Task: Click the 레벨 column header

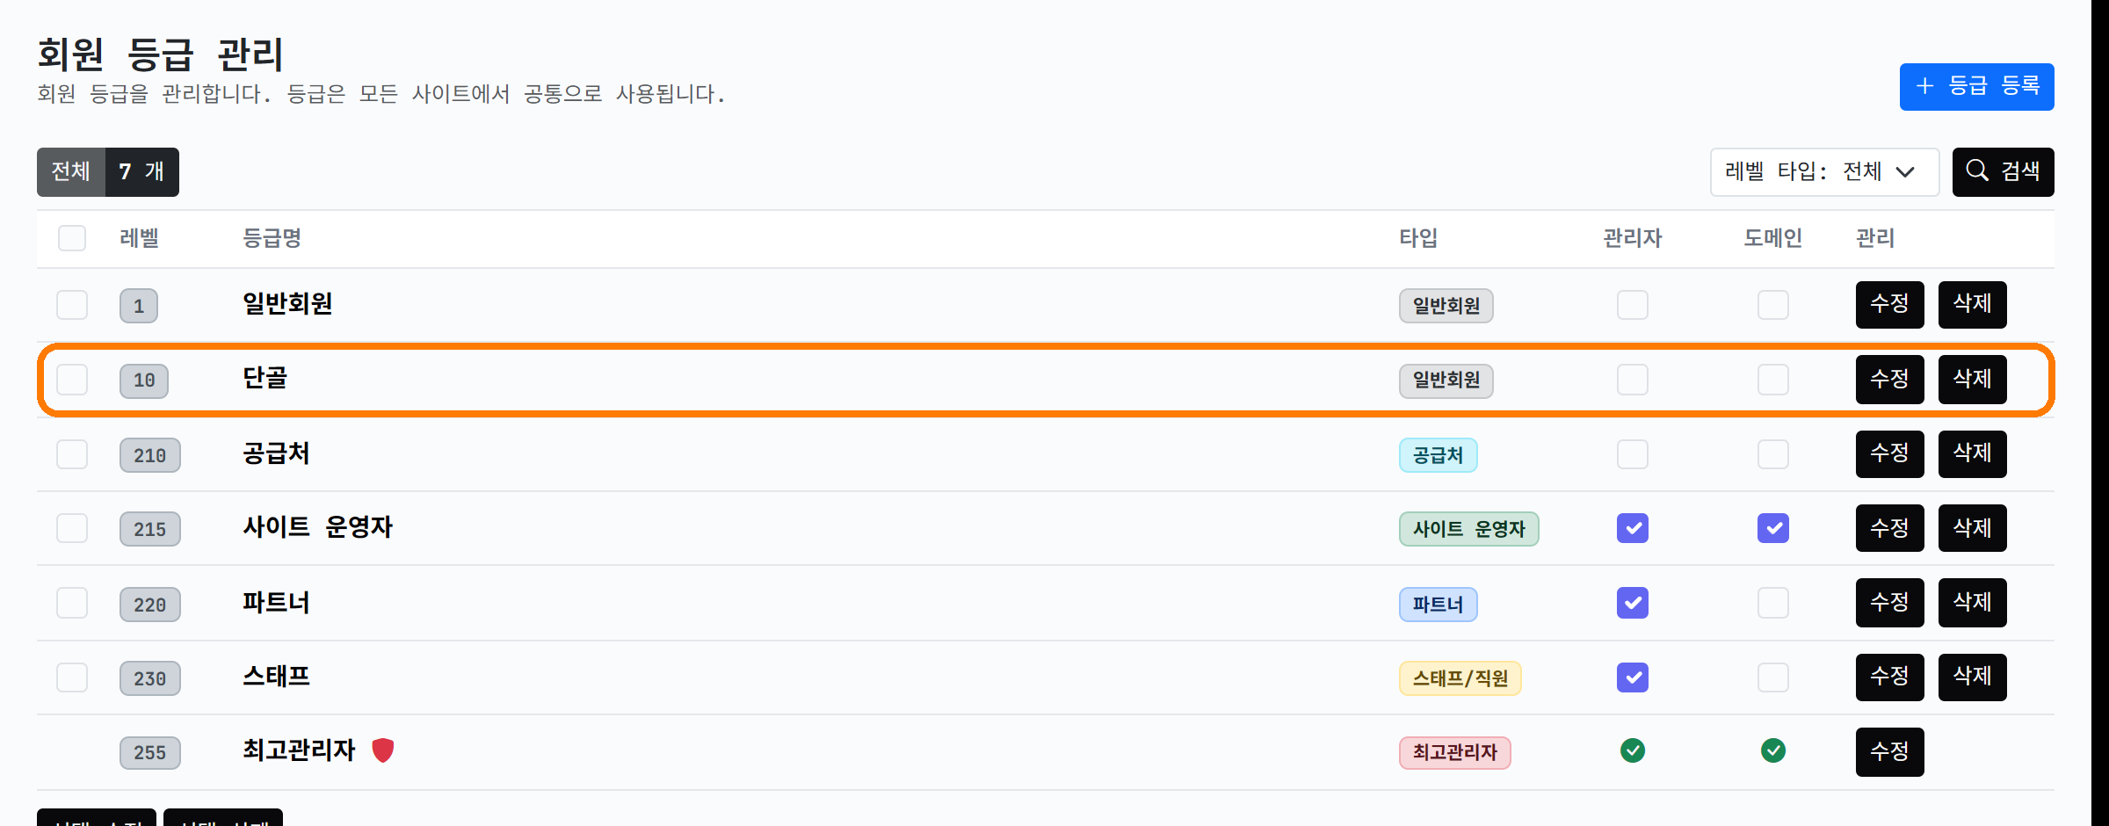Action: point(139,238)
